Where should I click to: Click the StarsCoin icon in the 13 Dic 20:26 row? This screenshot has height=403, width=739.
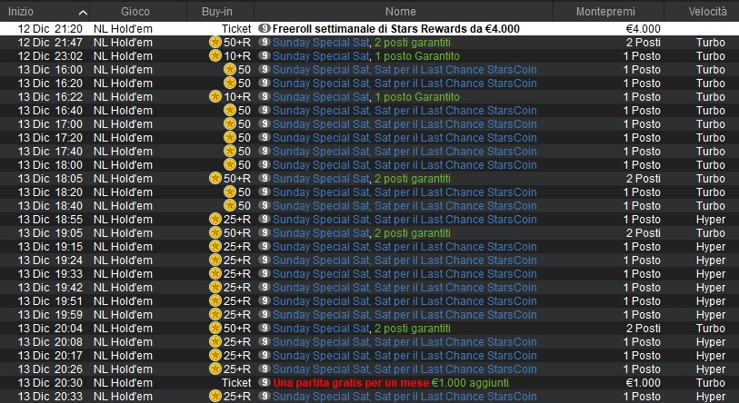click(215, 369)
